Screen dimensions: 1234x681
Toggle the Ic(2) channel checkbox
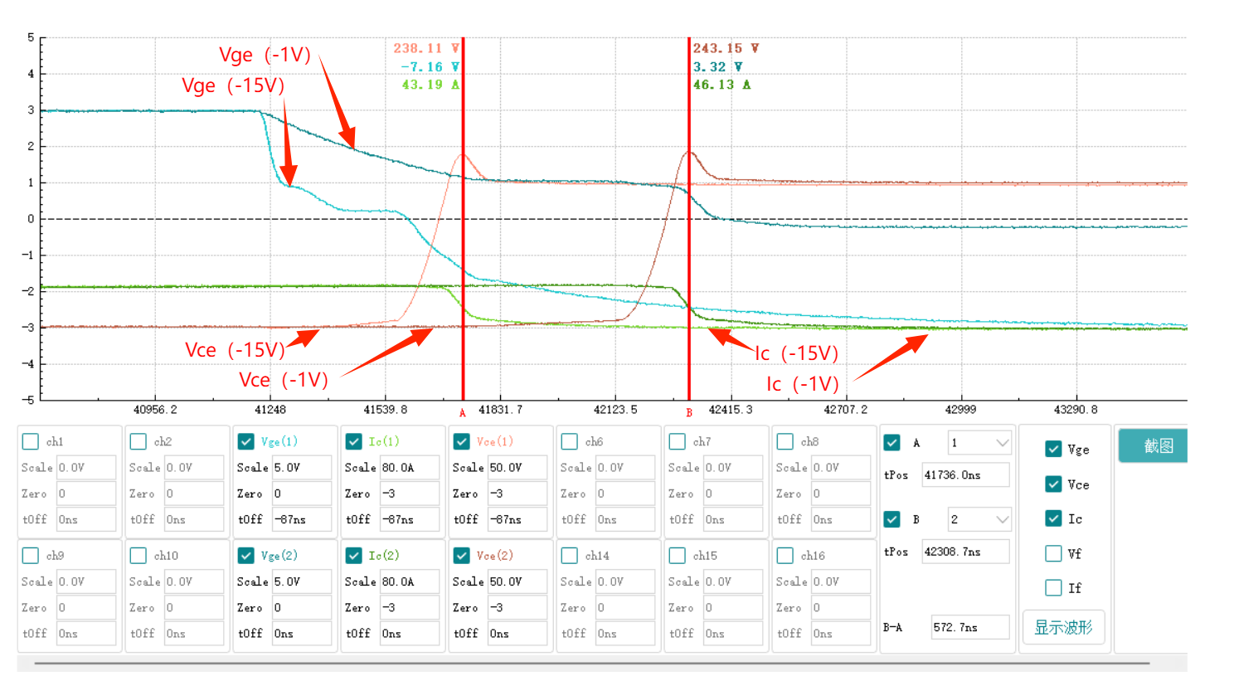click(354, 555)
